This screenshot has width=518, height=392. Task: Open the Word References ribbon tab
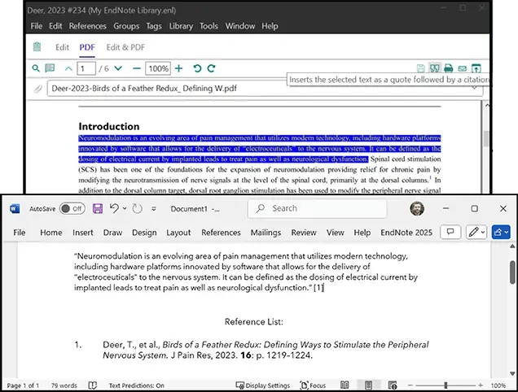[221, 233]
